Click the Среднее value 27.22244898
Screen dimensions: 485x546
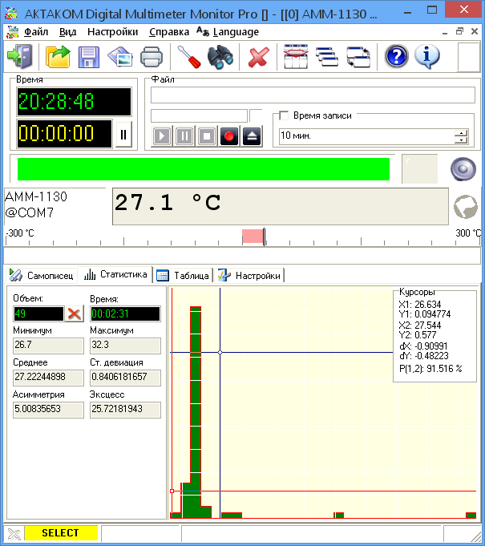[48, 378]
